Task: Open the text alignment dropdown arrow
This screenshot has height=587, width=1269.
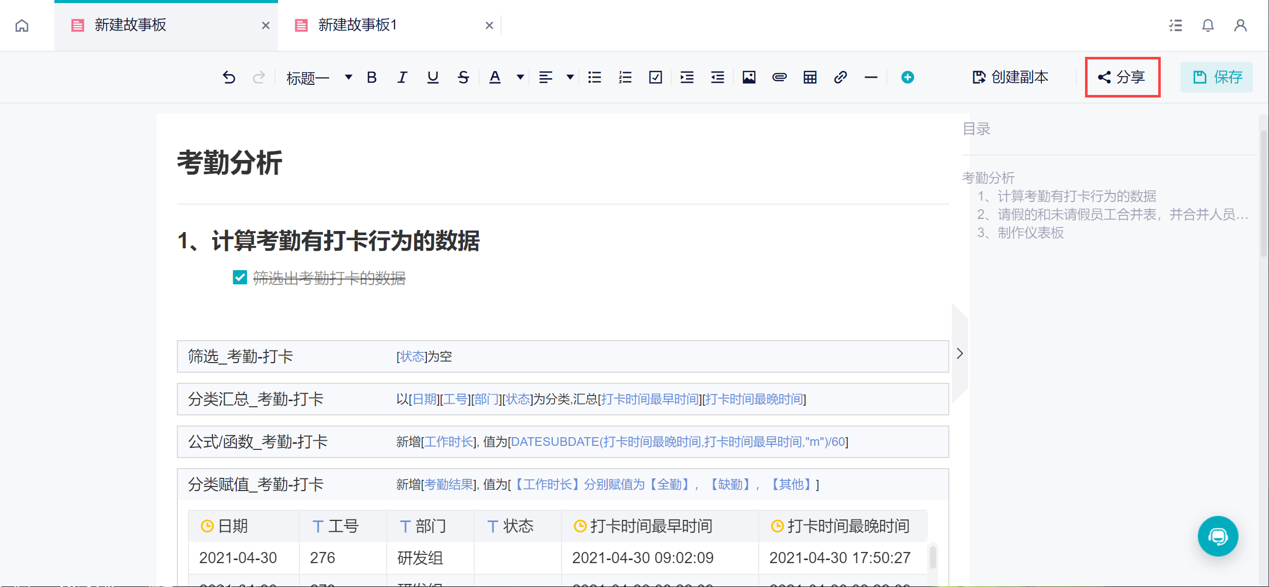Action: click(570, 77)
